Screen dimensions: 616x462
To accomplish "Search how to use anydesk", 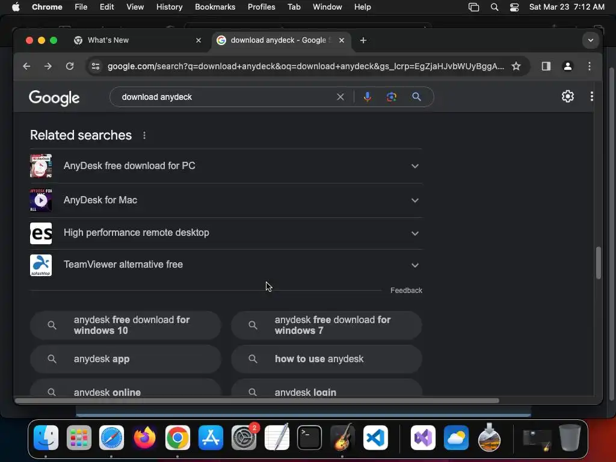I will (327, 359).
